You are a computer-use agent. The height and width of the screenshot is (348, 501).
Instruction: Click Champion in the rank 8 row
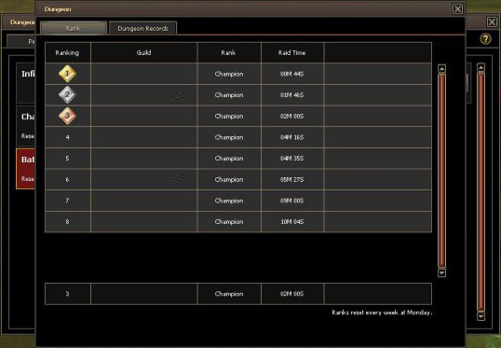[229, 222]
